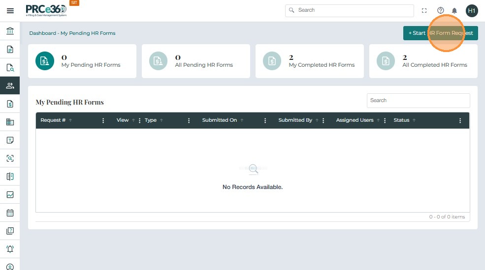Open the document search sidebar icon
The image size is (485, 270).
pos(10,68)
